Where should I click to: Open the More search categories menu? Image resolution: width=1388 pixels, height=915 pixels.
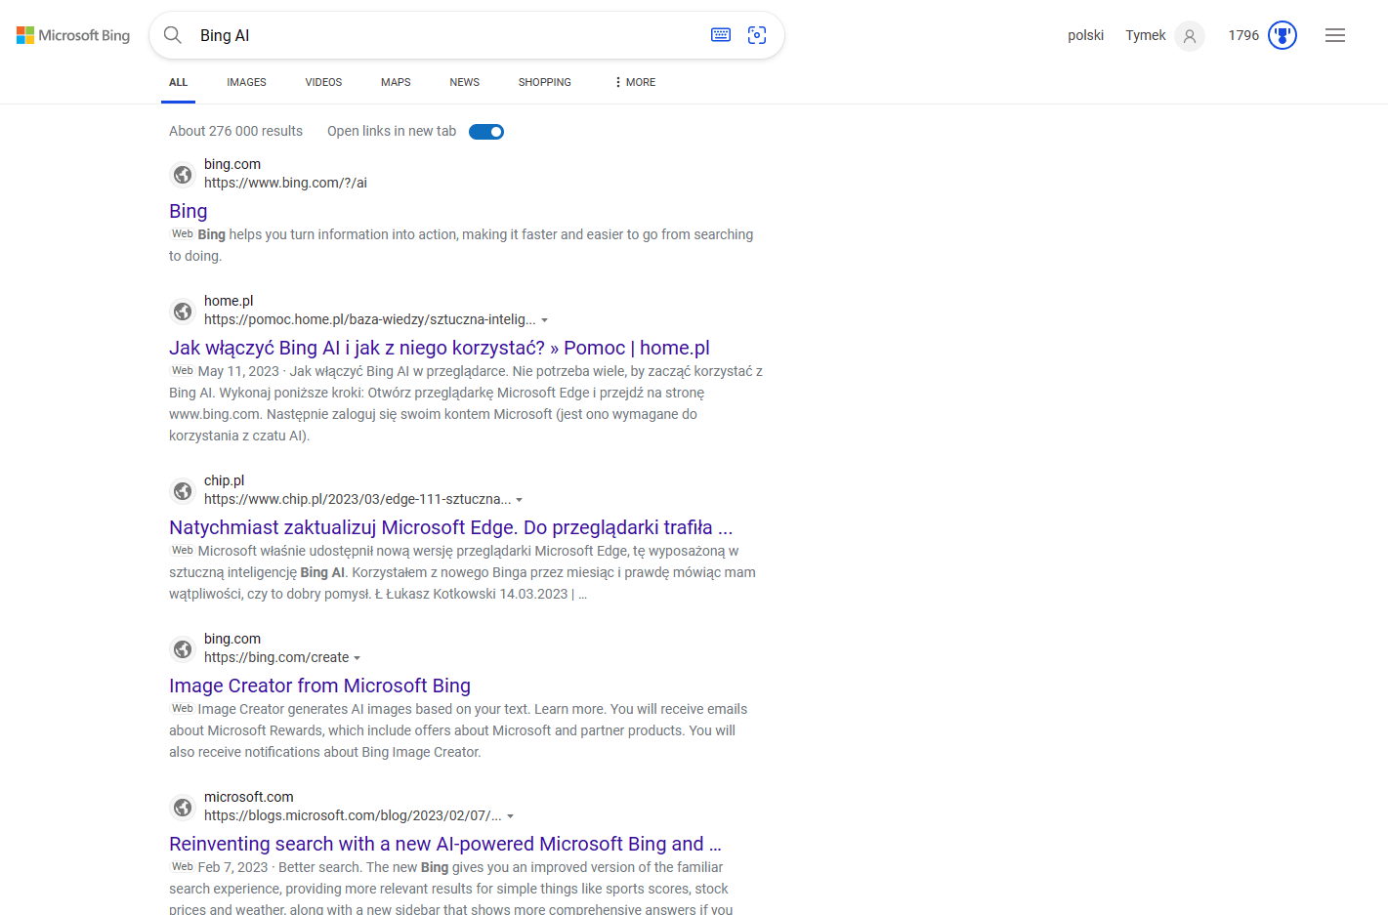tap(635, 82)
